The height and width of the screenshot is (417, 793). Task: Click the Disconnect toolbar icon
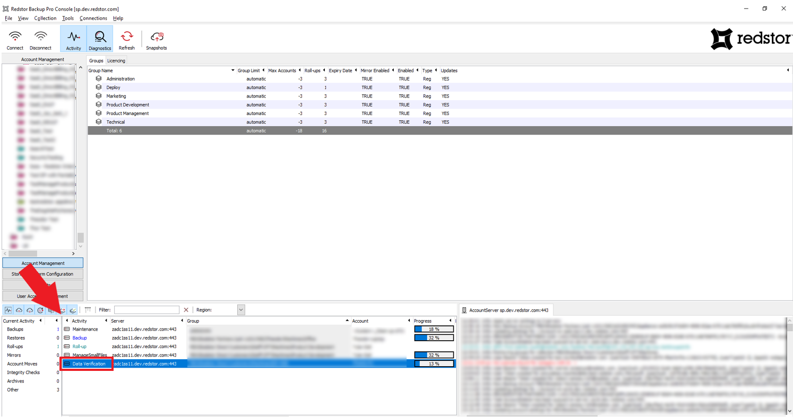(40, 37)
